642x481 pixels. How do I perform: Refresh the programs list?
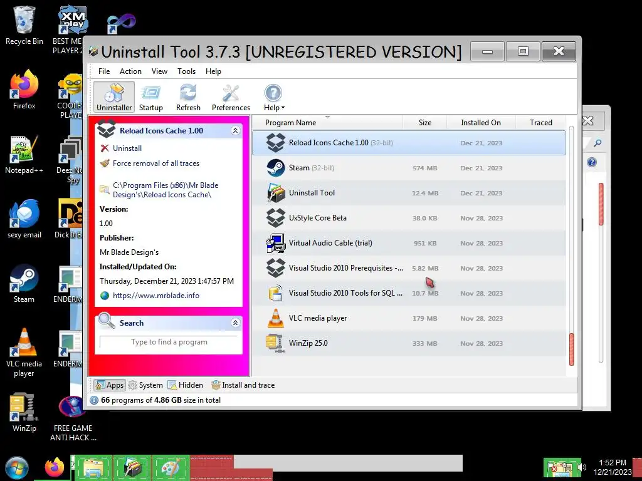point(188,96)
